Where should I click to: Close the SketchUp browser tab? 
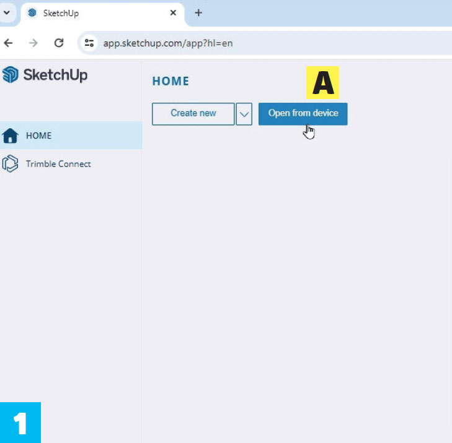[x=173, y=13]
